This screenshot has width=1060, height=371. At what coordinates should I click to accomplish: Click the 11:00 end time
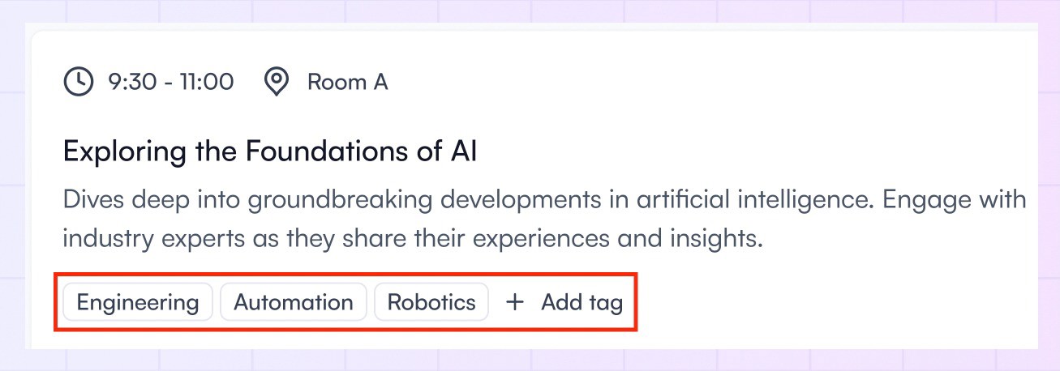(x=207, y=82)
